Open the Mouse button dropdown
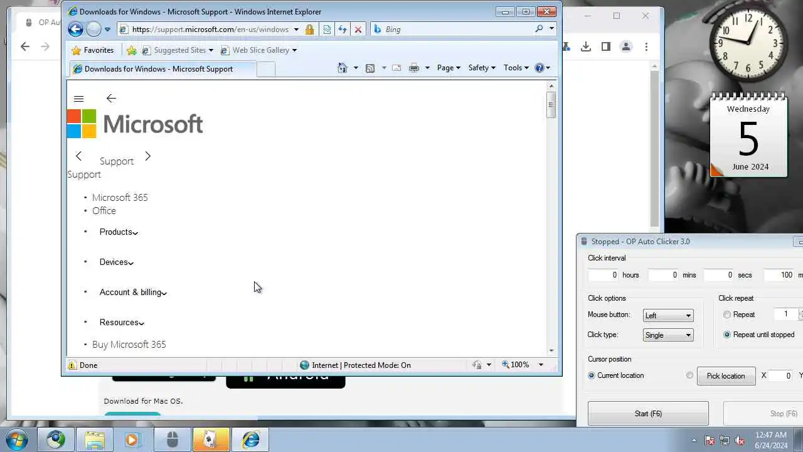Image resolution: width=803 pixels, height=452 pixels. [668, 315]
